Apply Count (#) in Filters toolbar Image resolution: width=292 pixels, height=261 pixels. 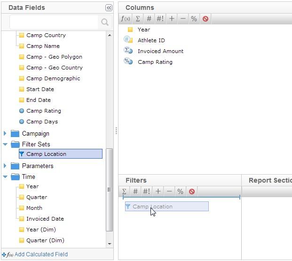click(x=135, y=192)
